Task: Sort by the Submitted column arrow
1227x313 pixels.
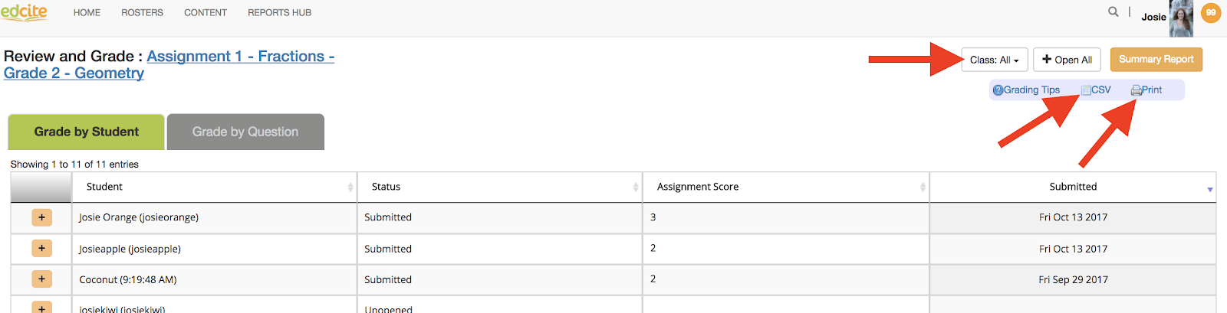Action: coord(1210,189)
